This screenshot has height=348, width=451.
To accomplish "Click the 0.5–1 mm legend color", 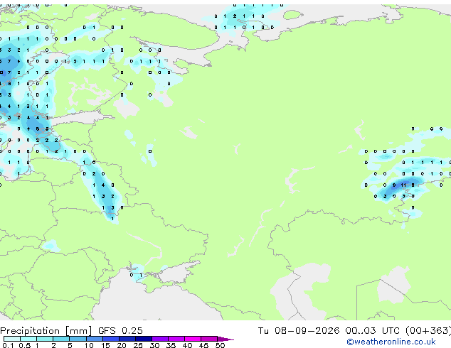I will click(x=28, y=339).
